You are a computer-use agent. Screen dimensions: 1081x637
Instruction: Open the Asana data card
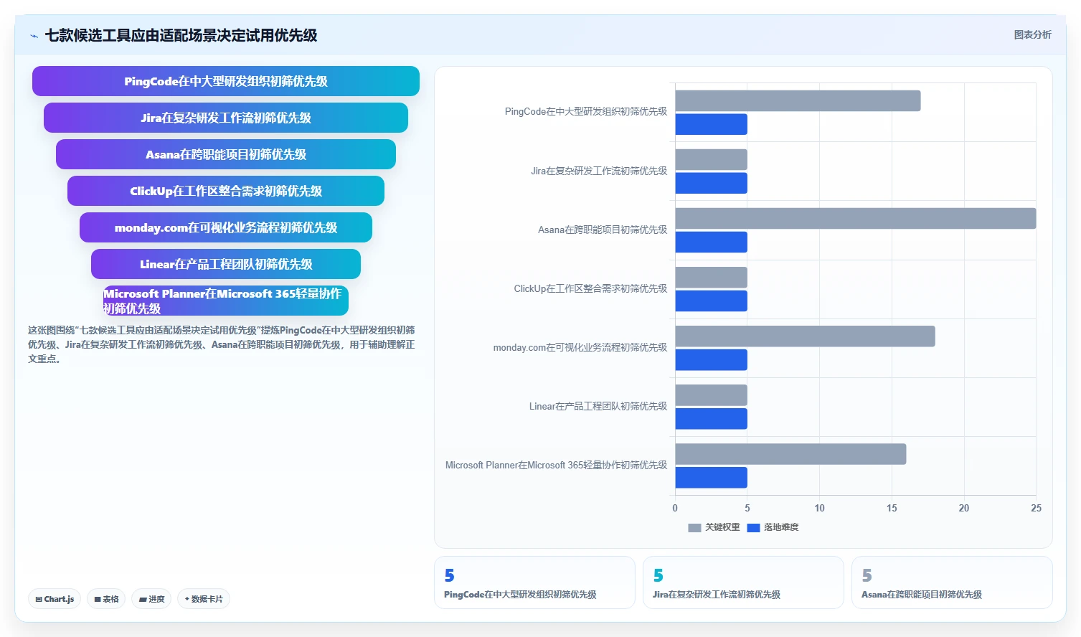pos(952,582)
